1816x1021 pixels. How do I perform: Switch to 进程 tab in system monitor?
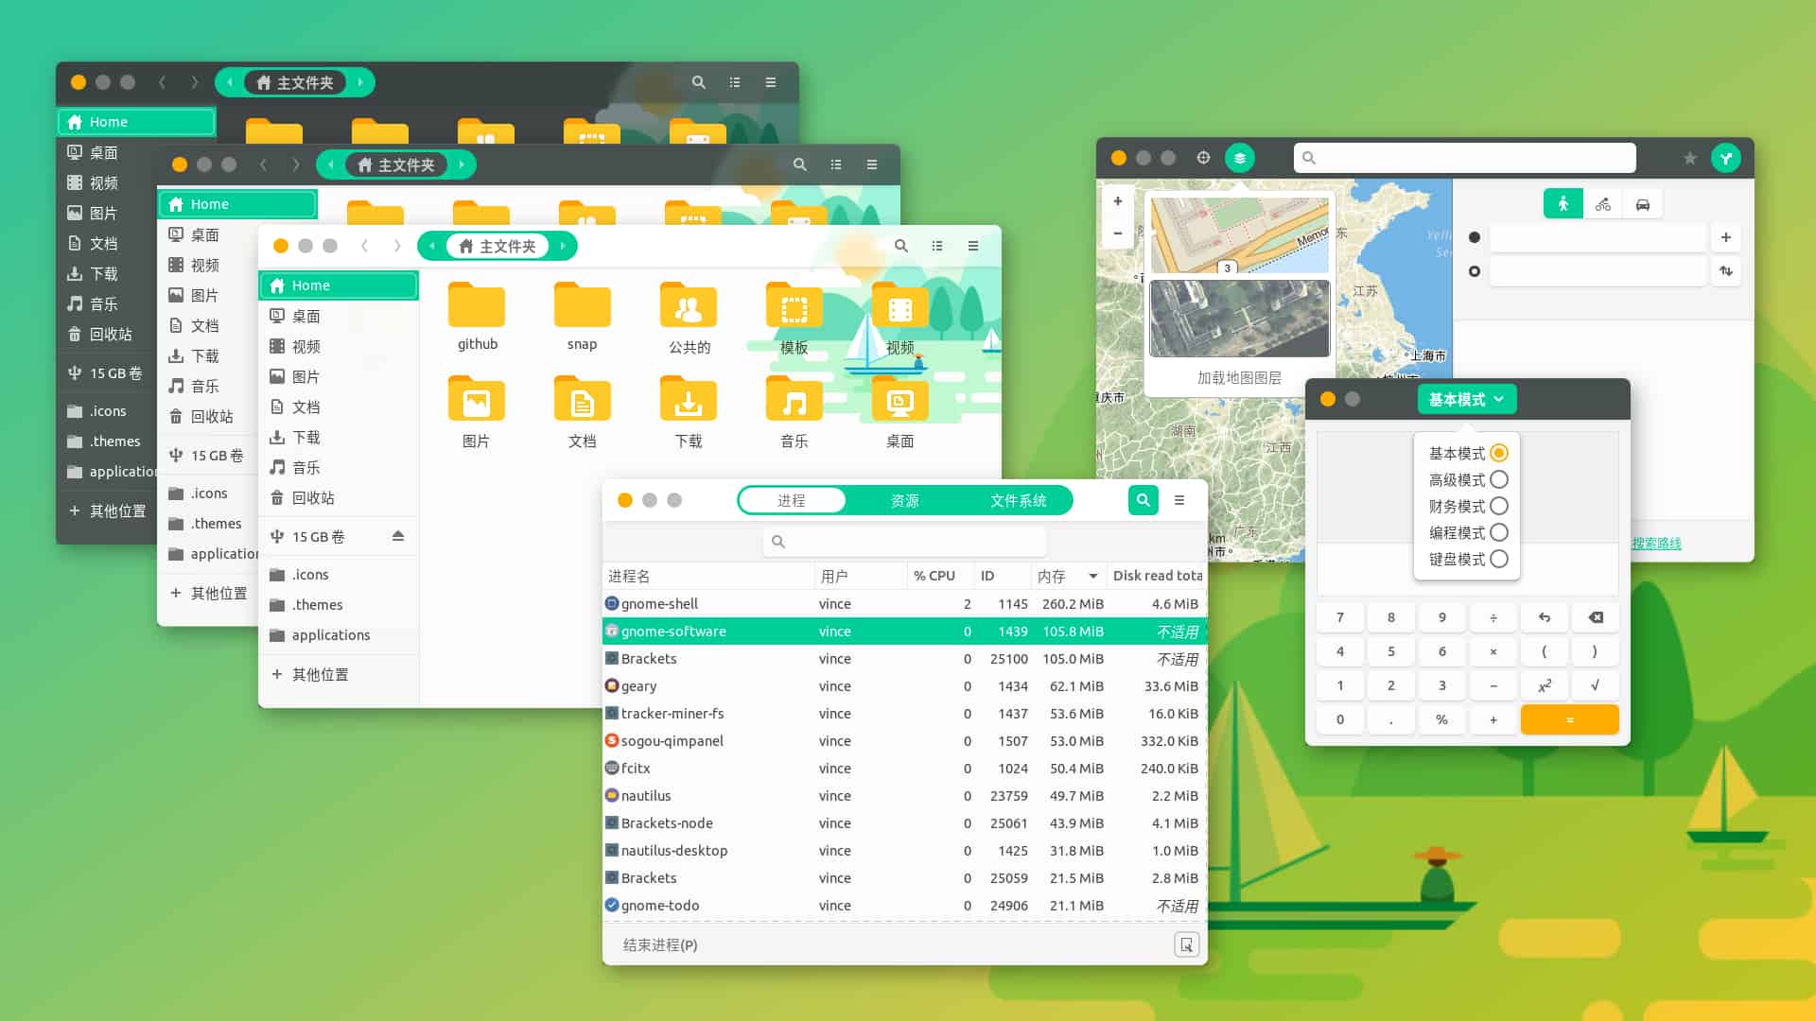(x=792, y=500)
